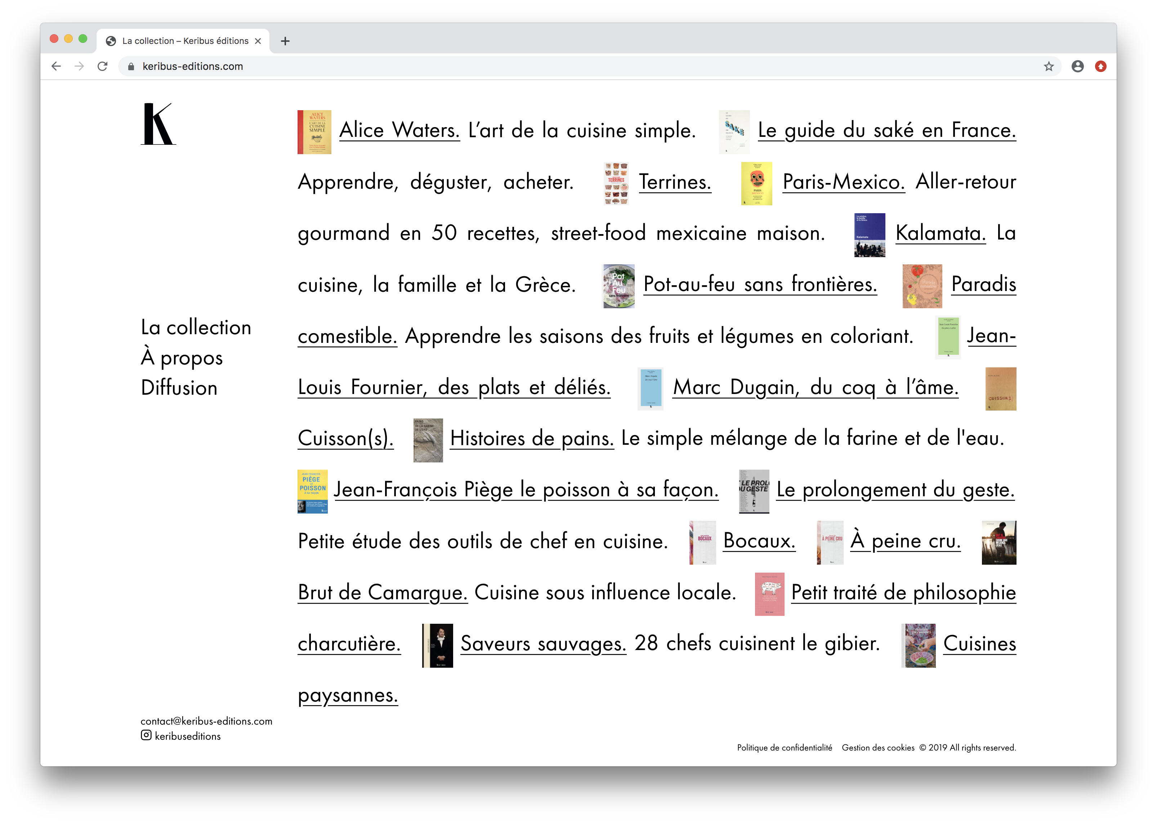Click the site padlock icon
This screenshot has height=824, width=1157.
131,67
